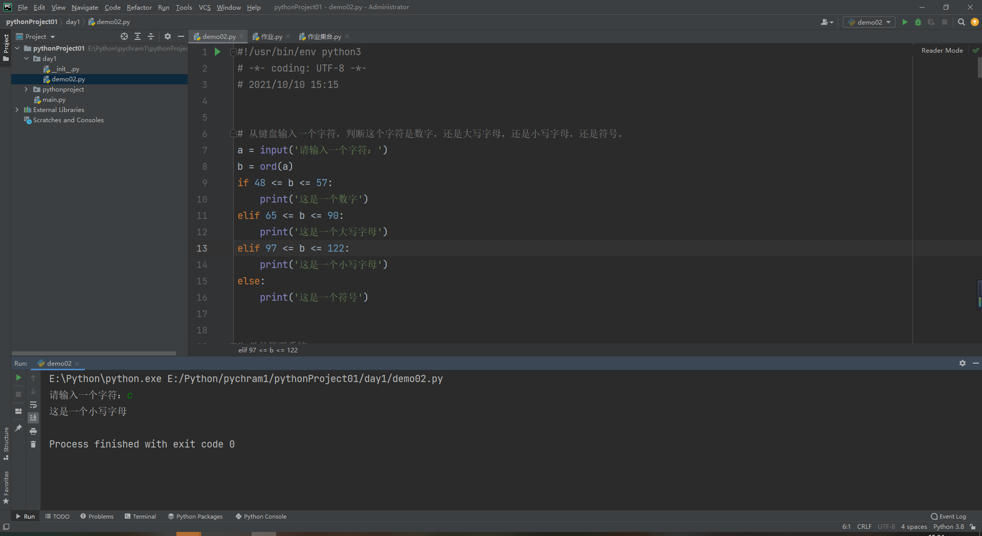Run demo02 with the toolbar green play icon
982x536 pixels.
coord(905,22)
